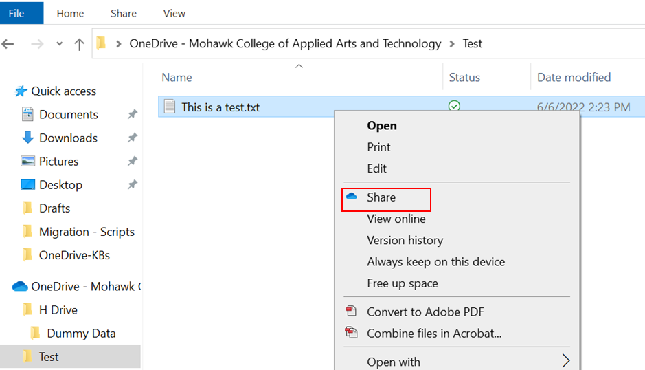Screen dimensions: 645x370
Task: Select Version history from context menu
Action: [x=405, y=240]
